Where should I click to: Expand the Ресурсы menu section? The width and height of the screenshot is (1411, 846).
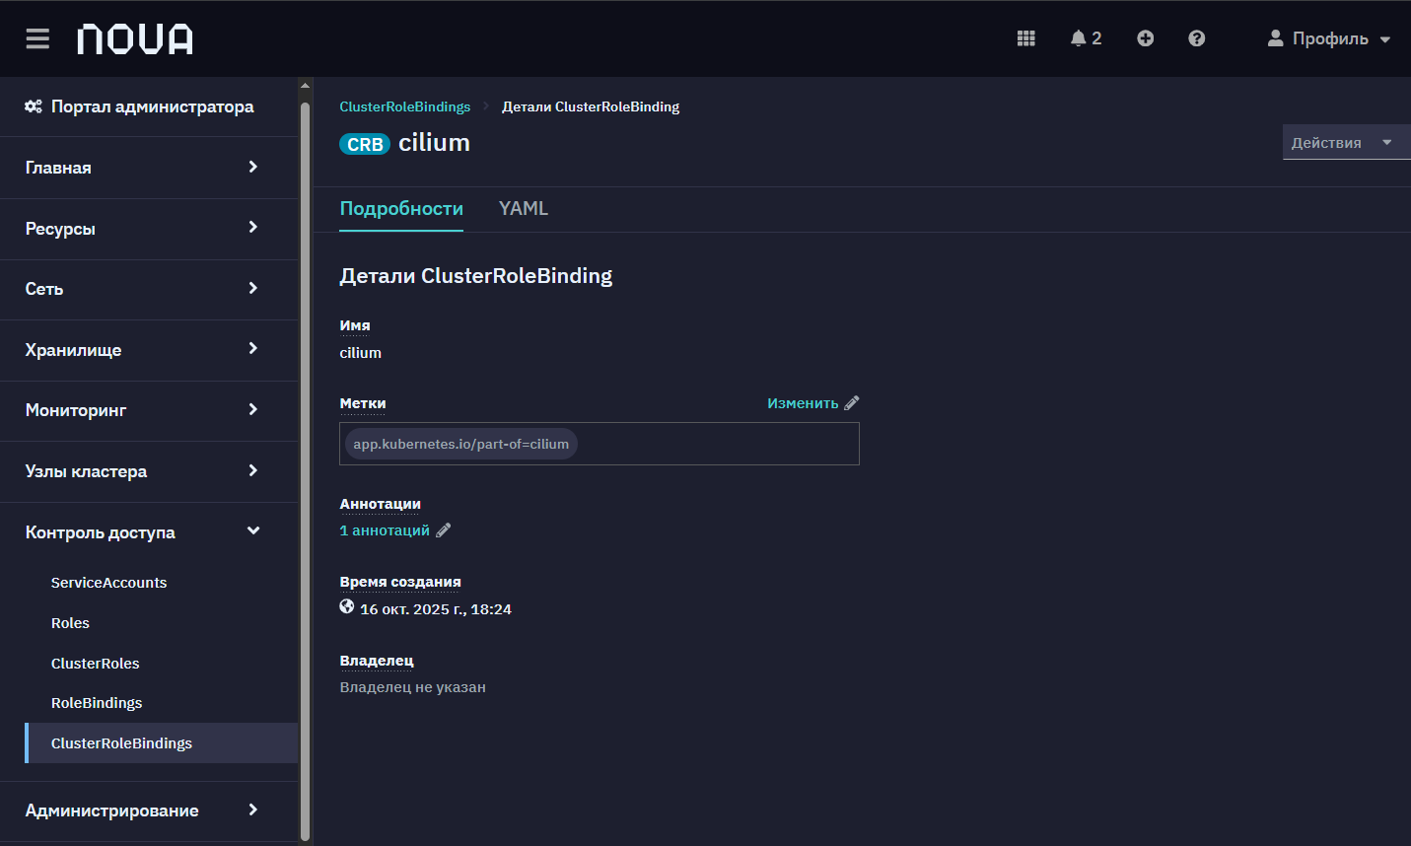(x=149, y=229)
